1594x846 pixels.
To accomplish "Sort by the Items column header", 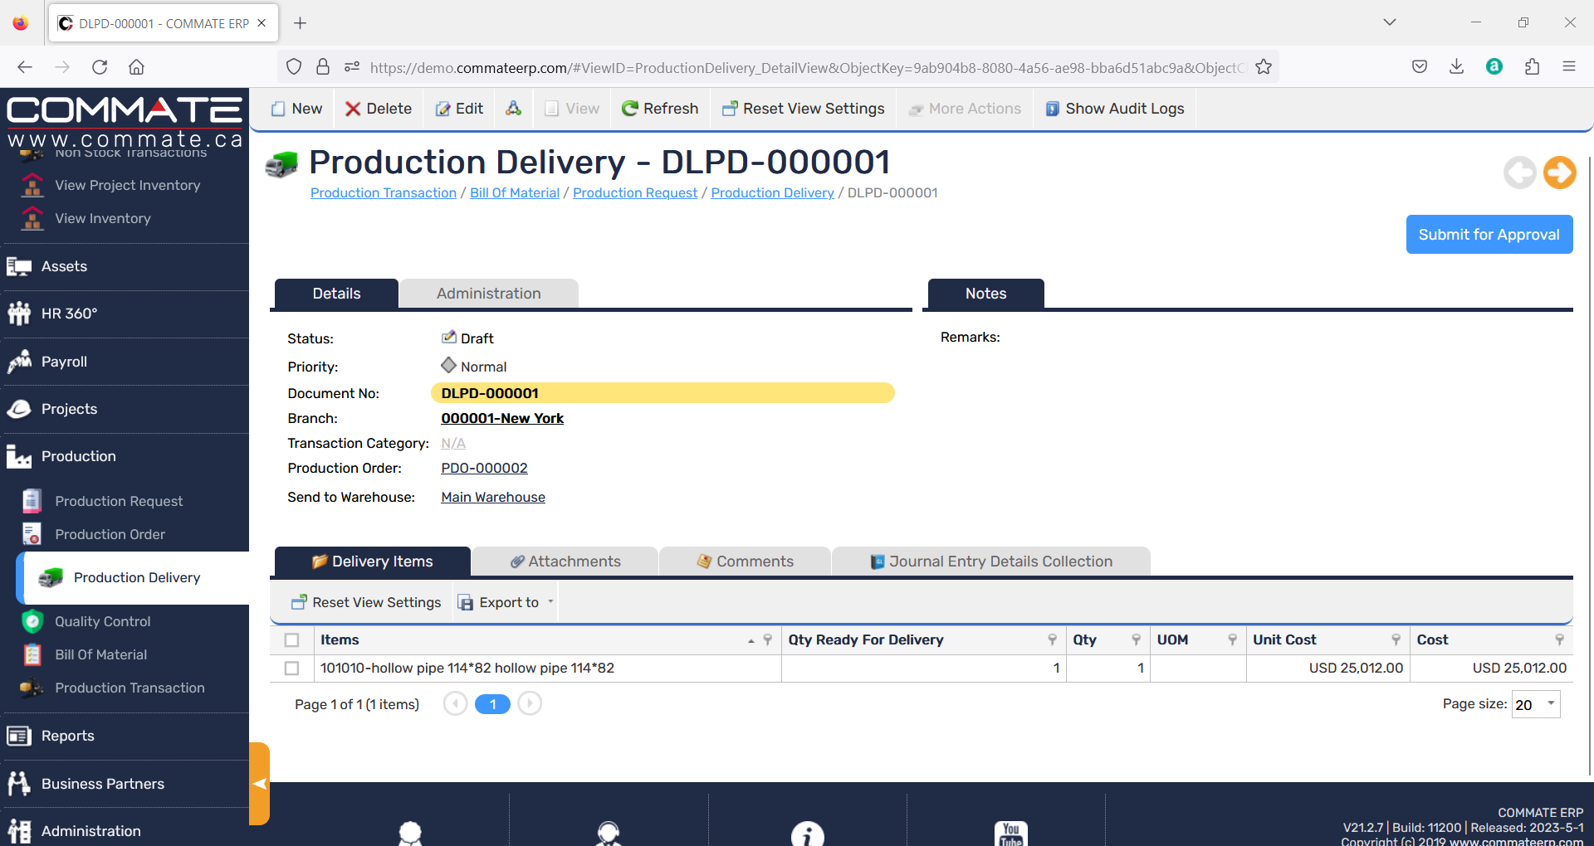I will 340,639.
